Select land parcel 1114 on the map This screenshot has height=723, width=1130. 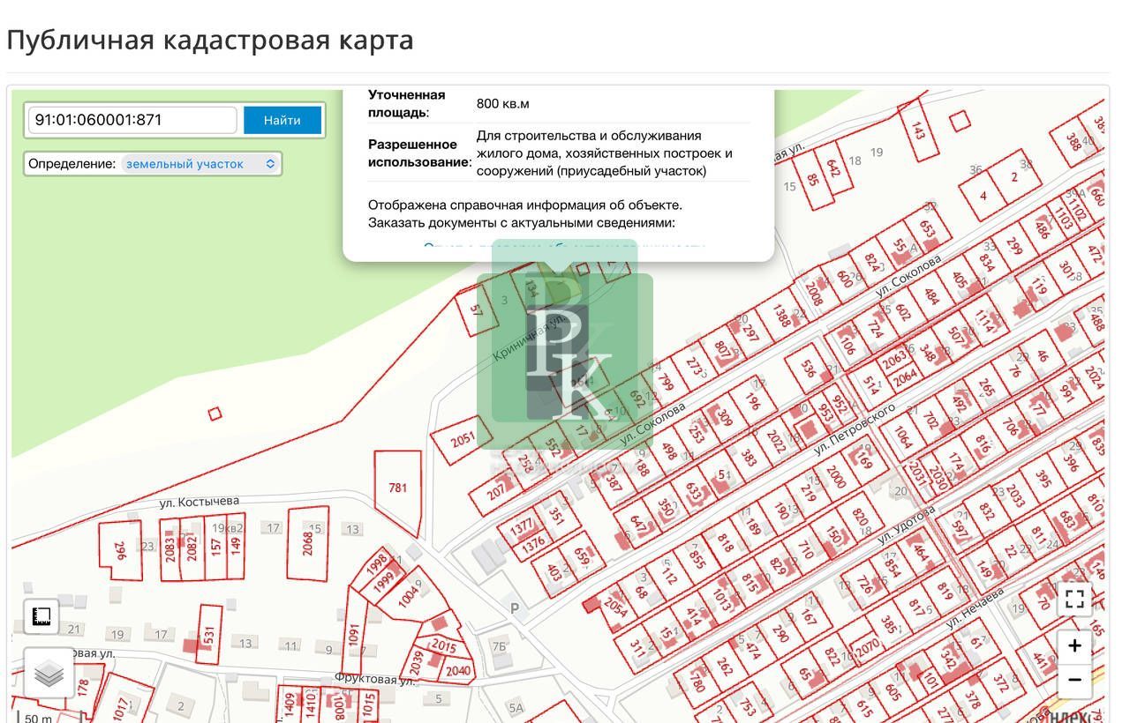coord(984,321)
